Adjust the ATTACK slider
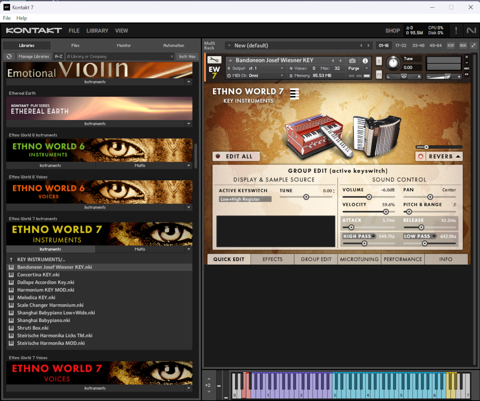Viewport: 480px width, 401px height. point(351,228)
